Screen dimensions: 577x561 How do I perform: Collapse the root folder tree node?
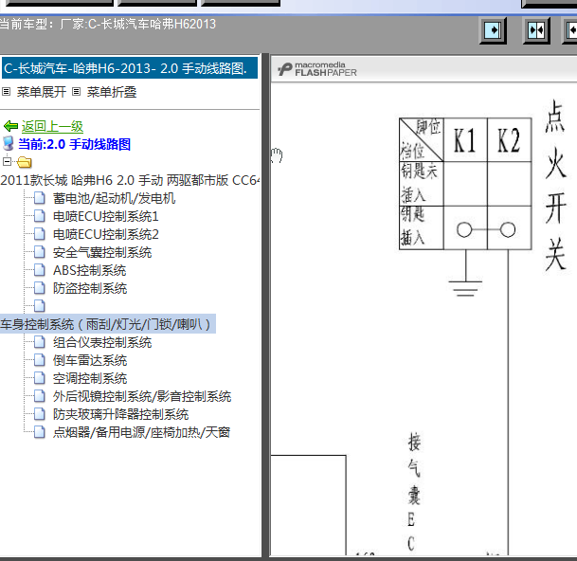click(7, 161)
